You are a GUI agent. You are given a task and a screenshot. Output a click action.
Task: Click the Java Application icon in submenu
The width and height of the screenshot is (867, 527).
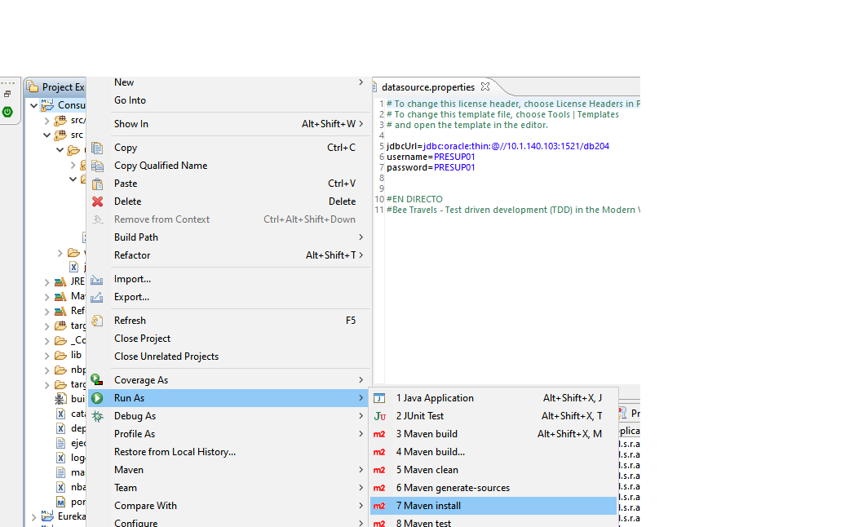tap(379, 398)
